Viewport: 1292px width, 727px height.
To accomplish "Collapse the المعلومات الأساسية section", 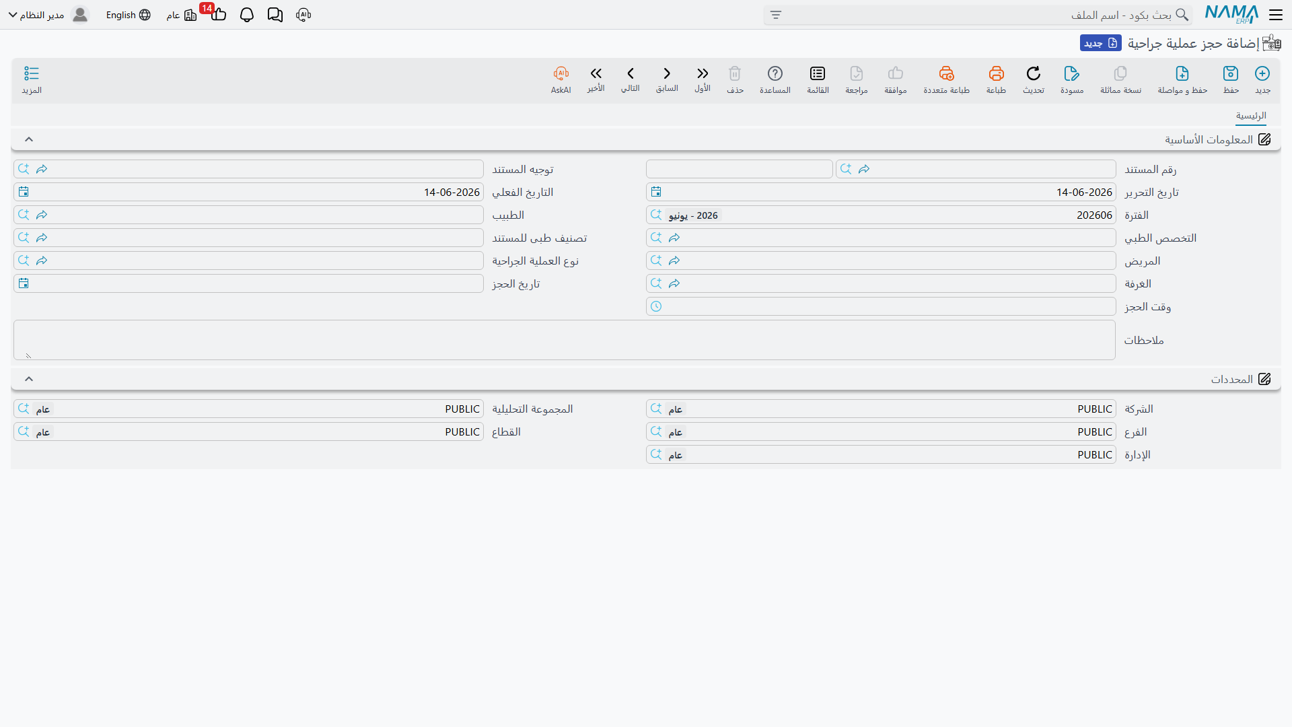I will point(29,139).
